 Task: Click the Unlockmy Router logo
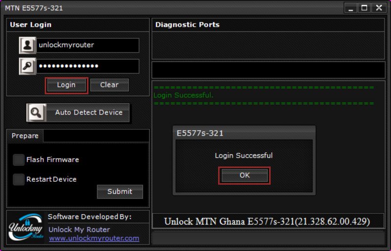26,227
